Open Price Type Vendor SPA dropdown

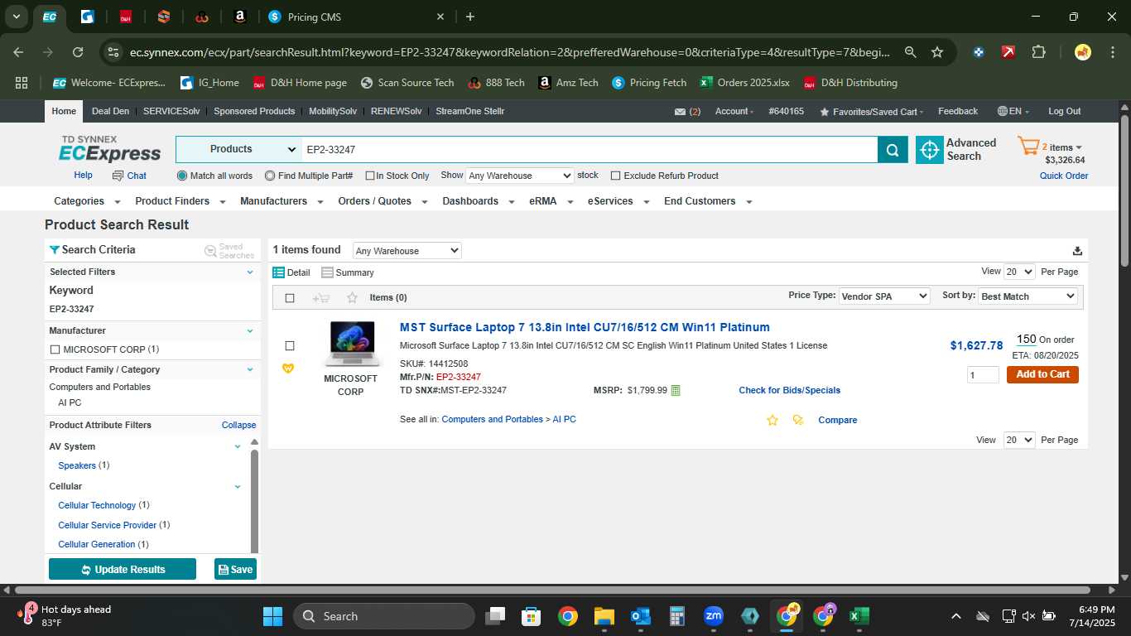coord(884,296)
